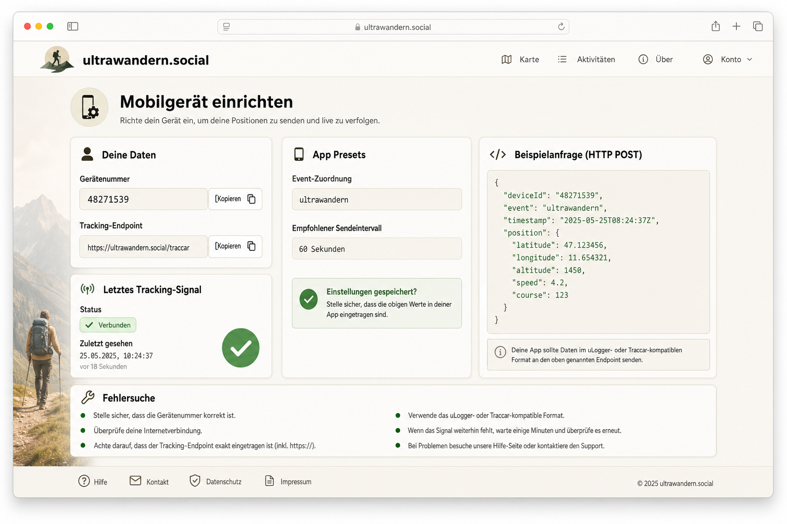Screen dimensions: 787x524
Task: Click tip about Gerätenummer korrekt
Action: point(164,416)
